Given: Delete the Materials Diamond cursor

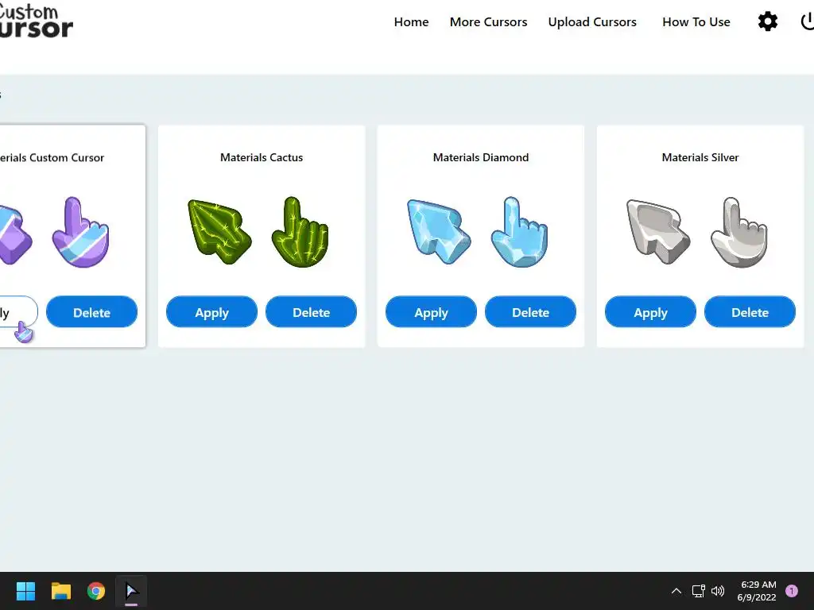Looking at the screenshot, I should click(x=530, y=311).
